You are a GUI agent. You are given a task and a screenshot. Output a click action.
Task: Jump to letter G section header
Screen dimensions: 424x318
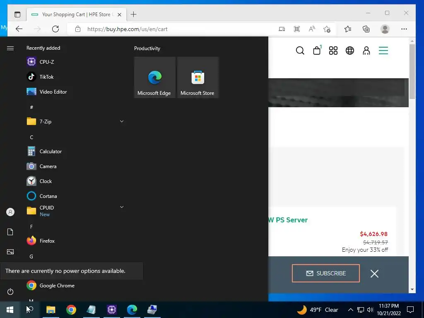tap(31, 257)
